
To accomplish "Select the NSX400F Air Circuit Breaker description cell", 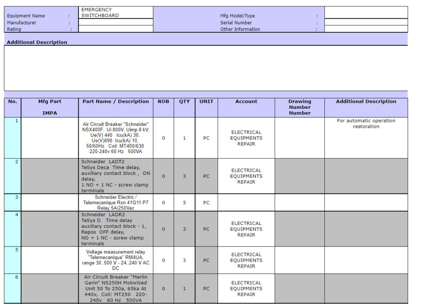I will pos(115,138).
